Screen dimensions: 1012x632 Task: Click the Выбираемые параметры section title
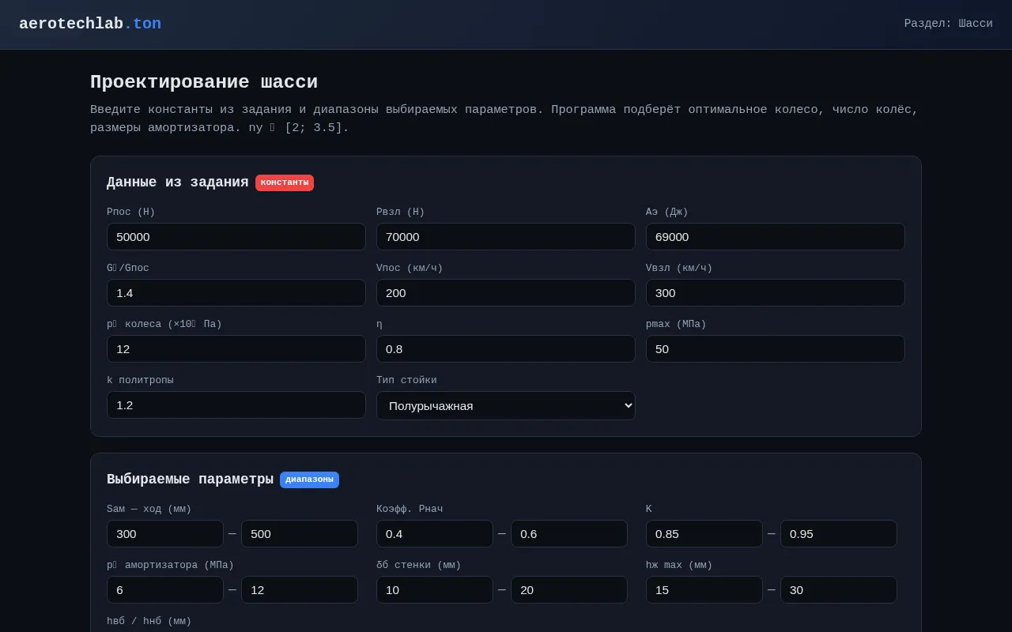click(x=190, y=480)
